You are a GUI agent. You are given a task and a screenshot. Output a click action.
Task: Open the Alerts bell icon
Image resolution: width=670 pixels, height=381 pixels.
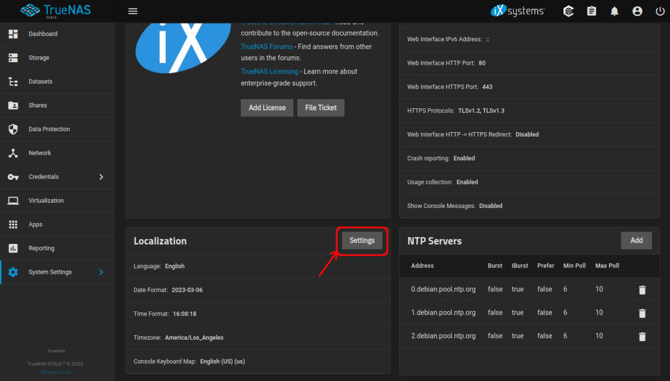click(615, 11)
